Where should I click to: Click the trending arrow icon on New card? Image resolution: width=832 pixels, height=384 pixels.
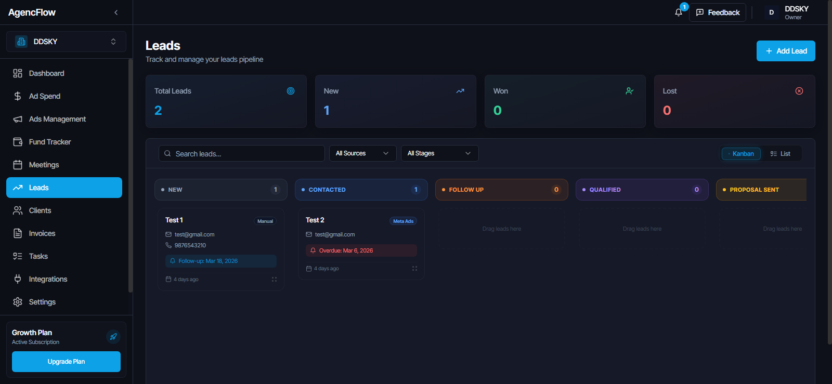[x=460, y=91]
